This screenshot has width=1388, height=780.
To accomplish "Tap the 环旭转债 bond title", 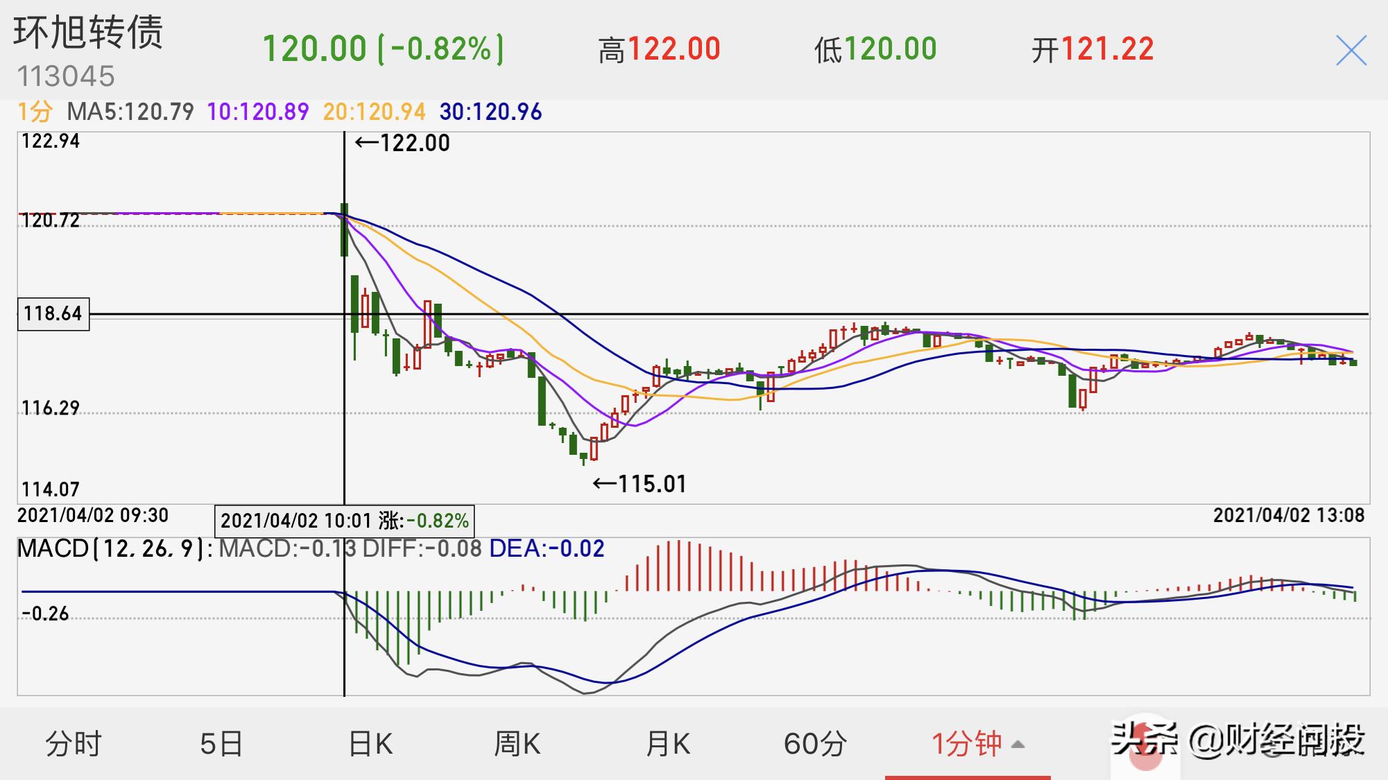I will tap(88, 33).
